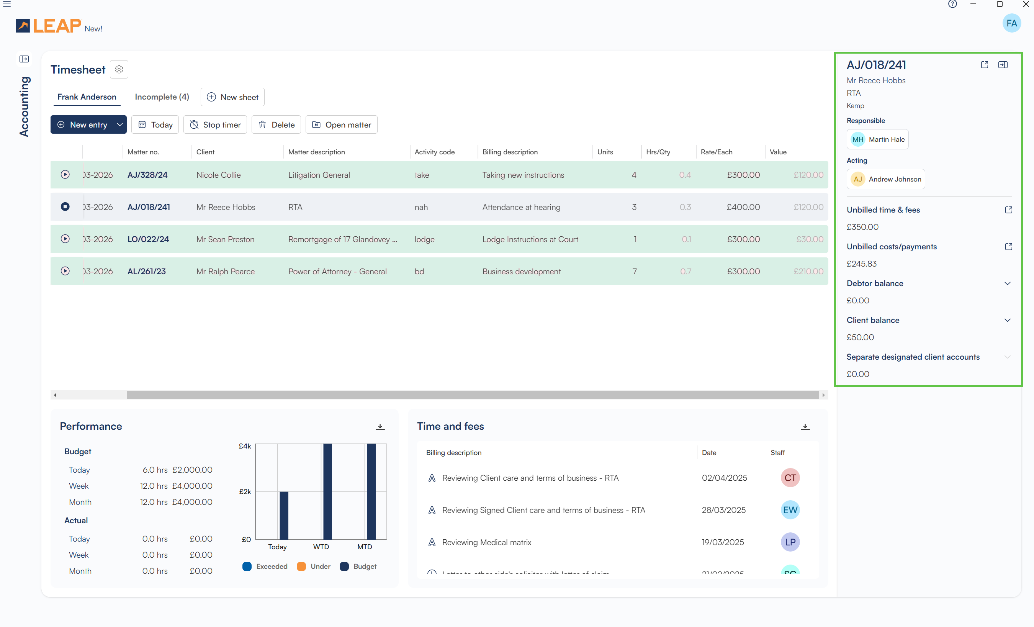Select the Frank Anderson tab
1034x627 pixels.
[87, 97]
